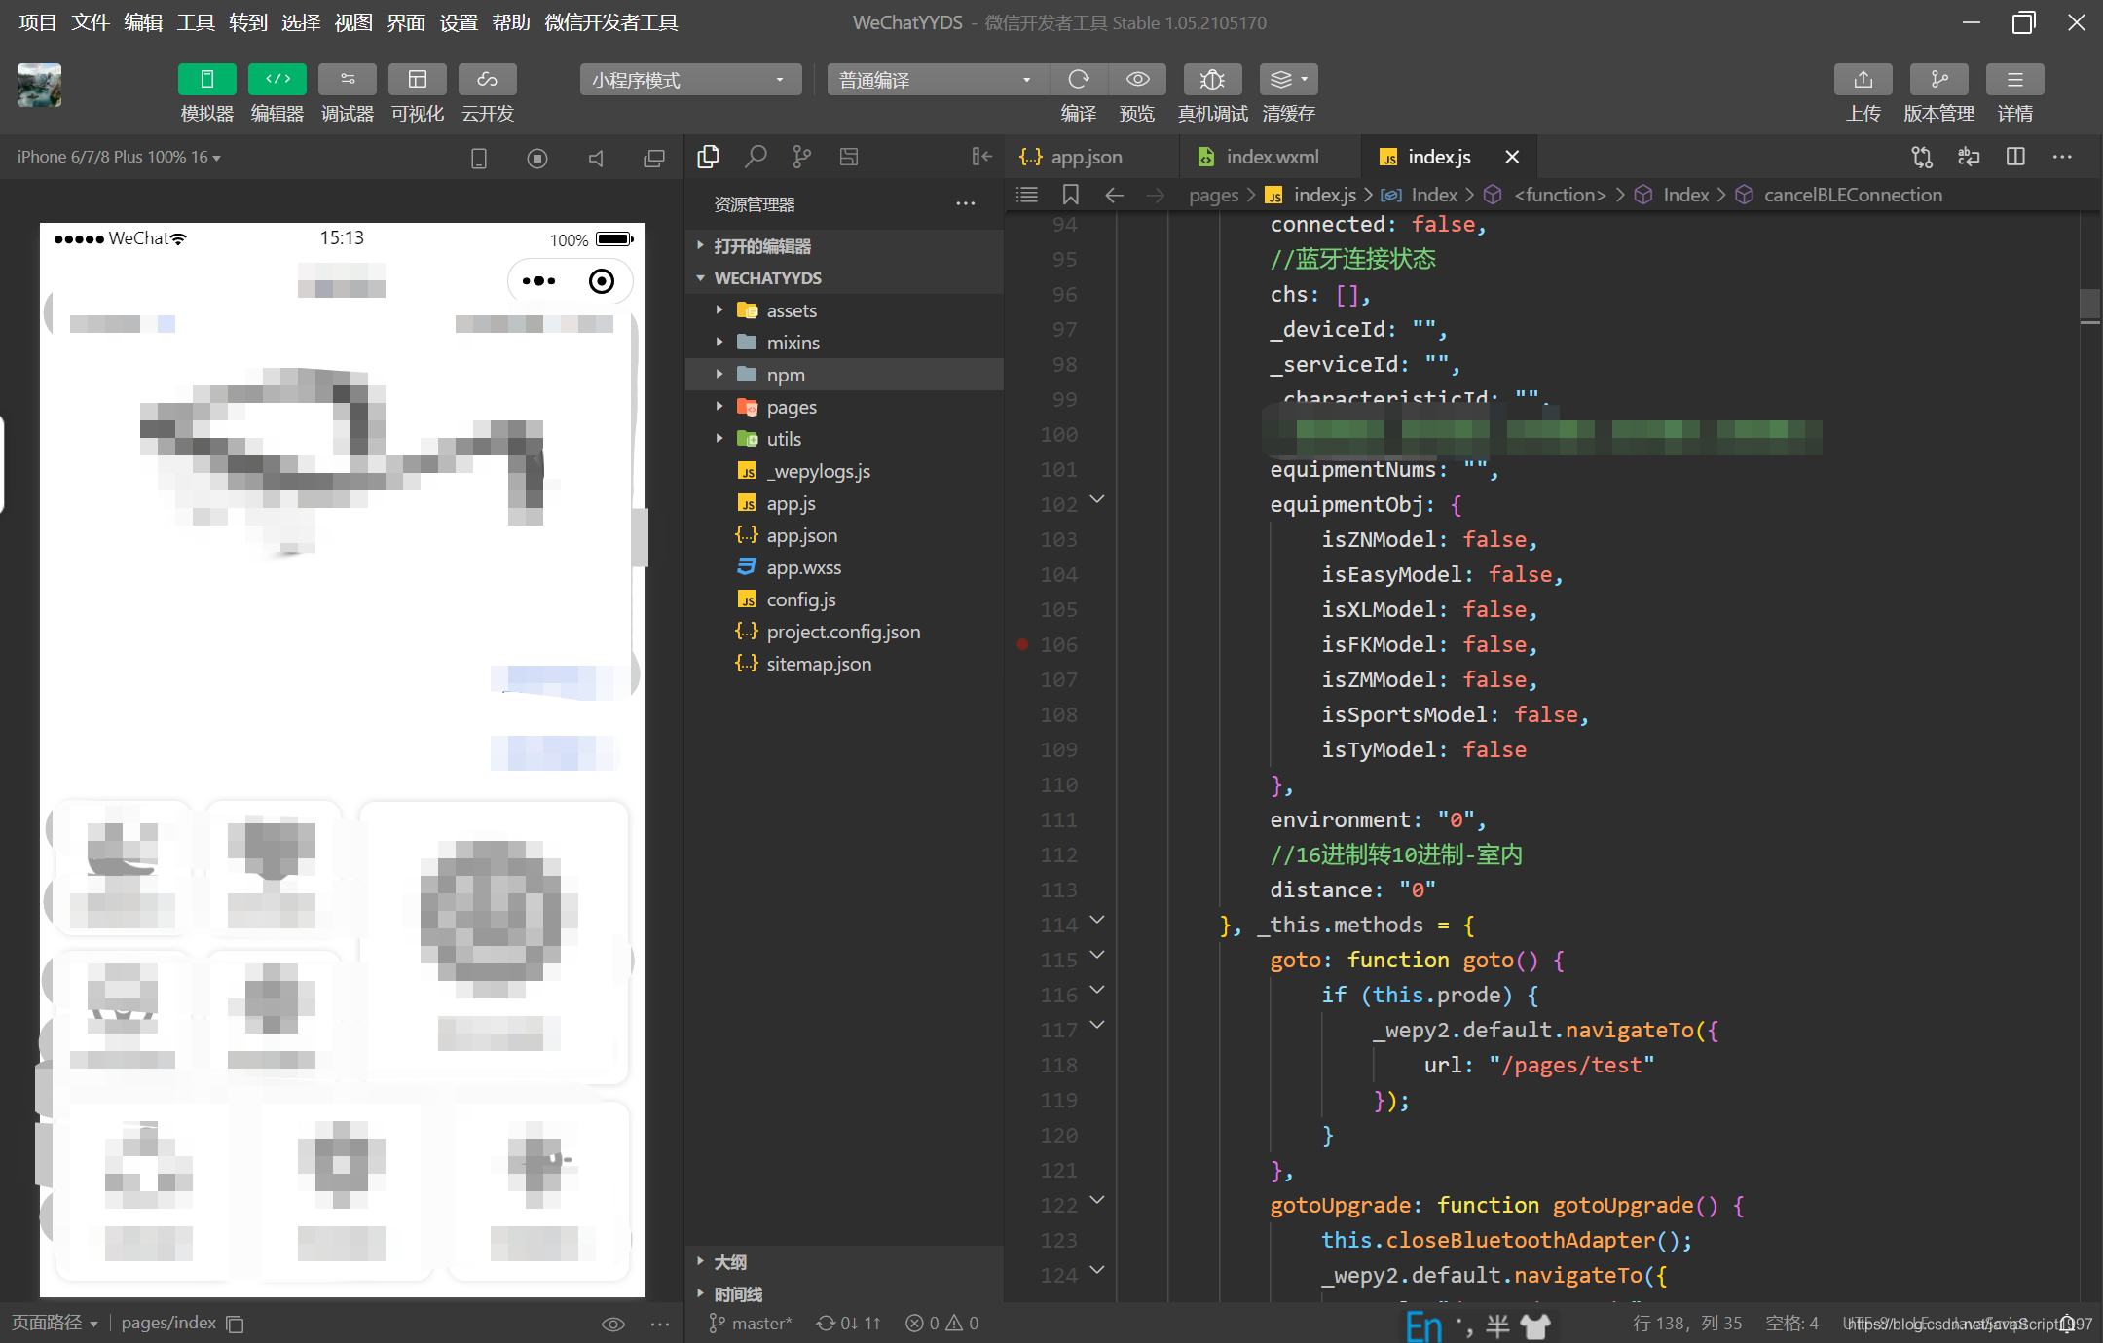Expand the assets folder
Viewport: 2103px width, 1343px height.
[x=845, y=310]
